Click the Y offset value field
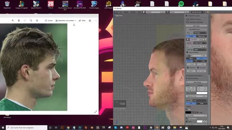Viewport: 232px width, 130px height. click(x=202, y=64)
